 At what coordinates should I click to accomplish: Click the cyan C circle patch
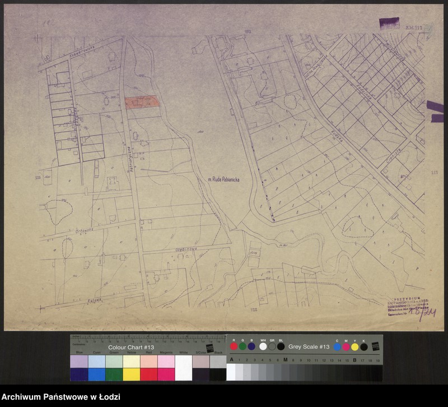tap(337, 346)
